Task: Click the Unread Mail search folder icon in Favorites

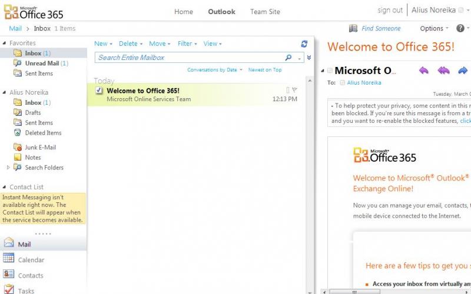Action: tap(18, 63)
